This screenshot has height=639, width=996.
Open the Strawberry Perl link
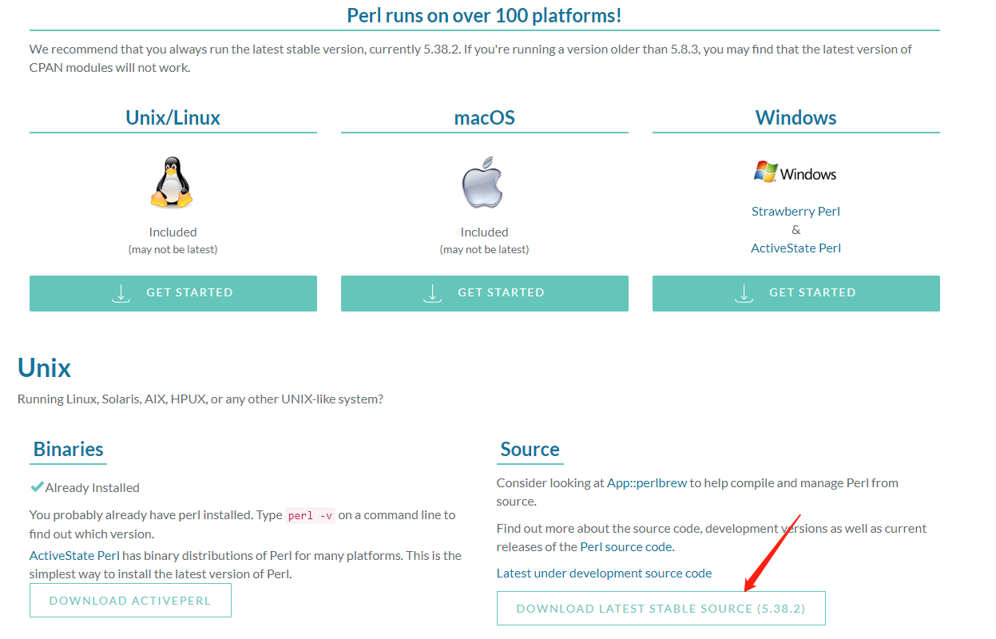pyautogui.click(x=796, y=212)
